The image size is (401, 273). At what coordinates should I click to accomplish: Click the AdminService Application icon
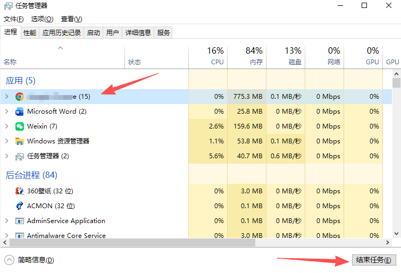pos(20,221)
